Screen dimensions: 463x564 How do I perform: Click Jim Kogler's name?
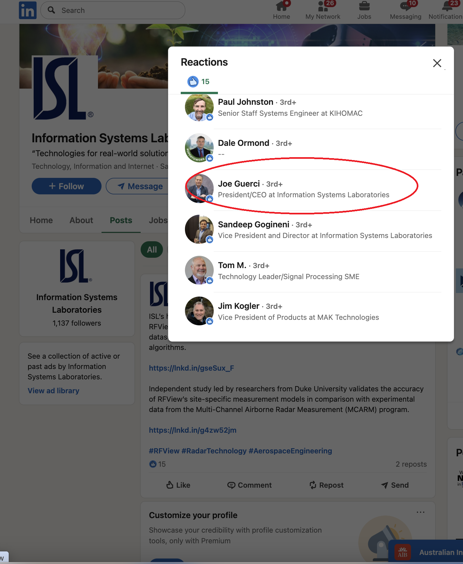pos(239,306)
